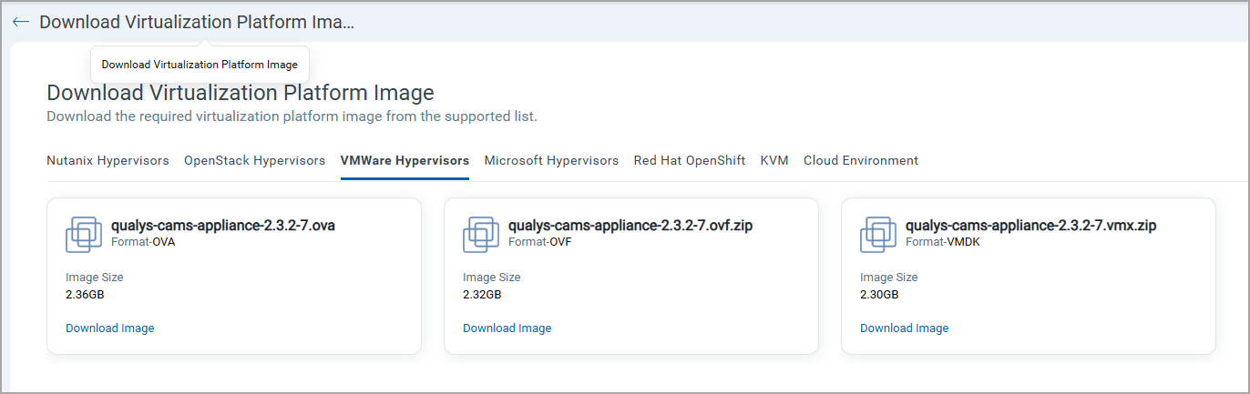Click the main Download Virtualization Platform Image heading

click(x=241, y=93)
